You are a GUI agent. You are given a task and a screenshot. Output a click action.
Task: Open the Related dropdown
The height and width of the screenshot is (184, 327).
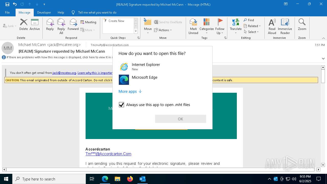pyautogui.click(x=252, y=26)
